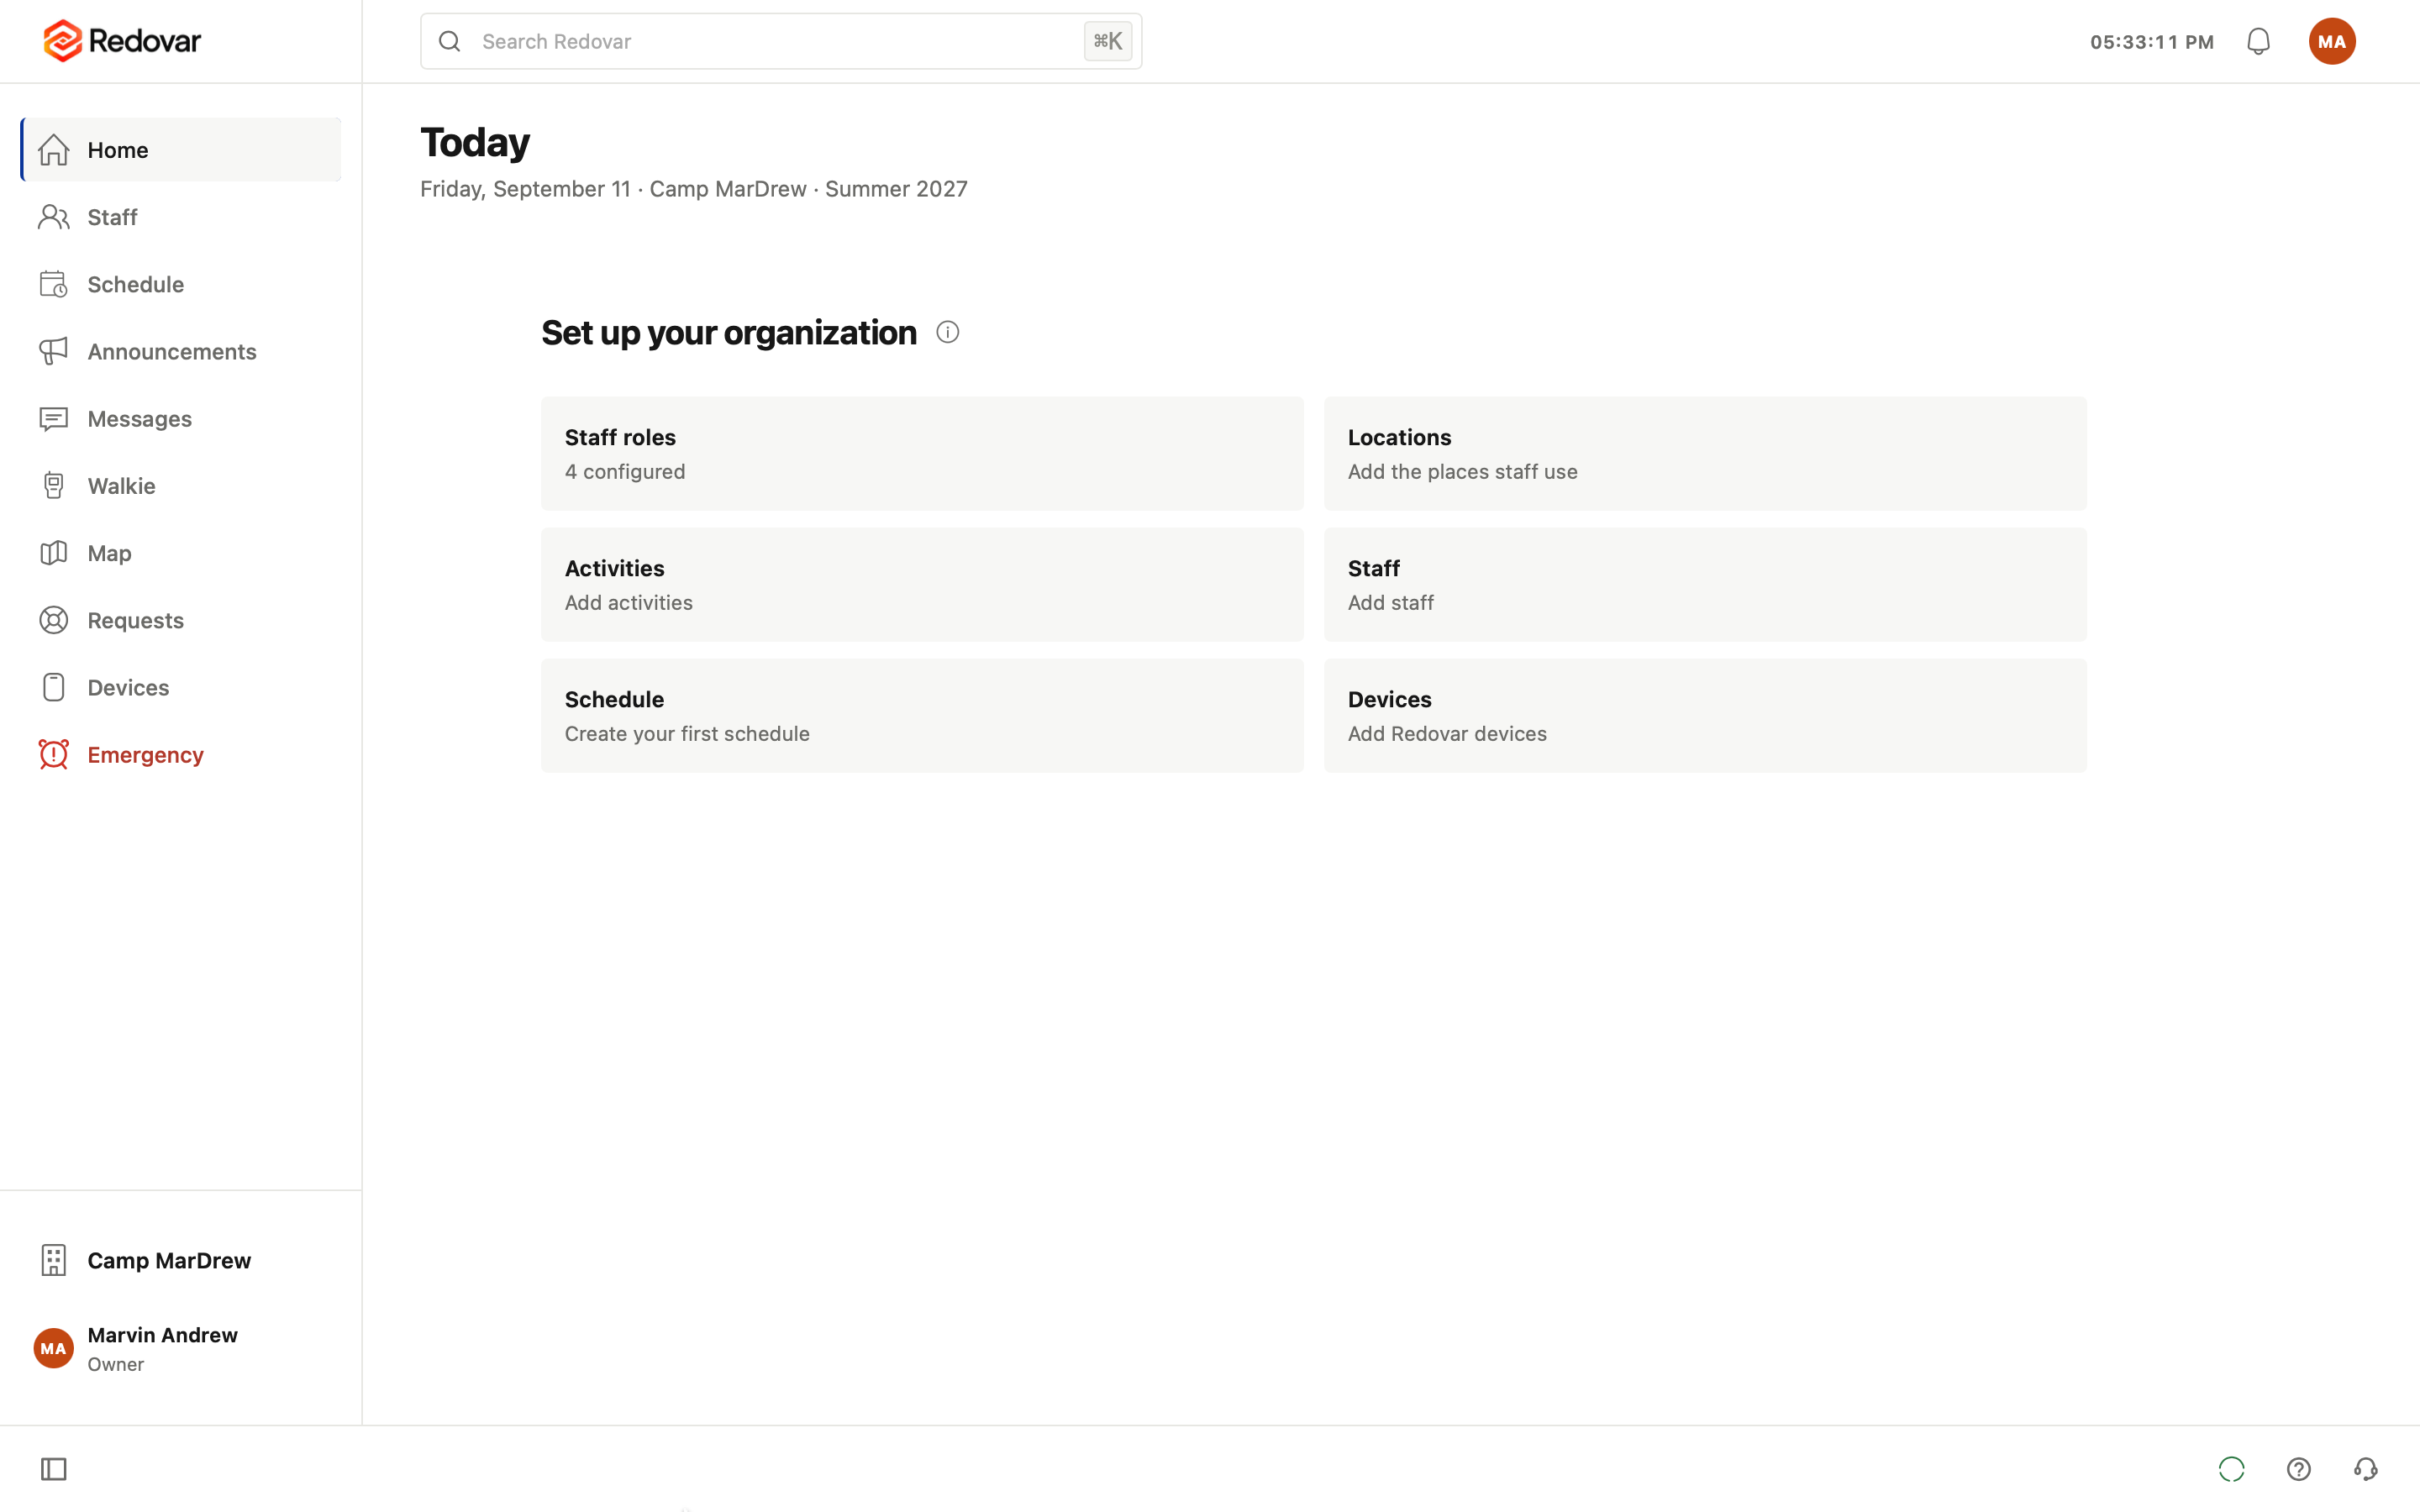
Task: Click the support headset icon
Action: (x=2365, y=1469)
